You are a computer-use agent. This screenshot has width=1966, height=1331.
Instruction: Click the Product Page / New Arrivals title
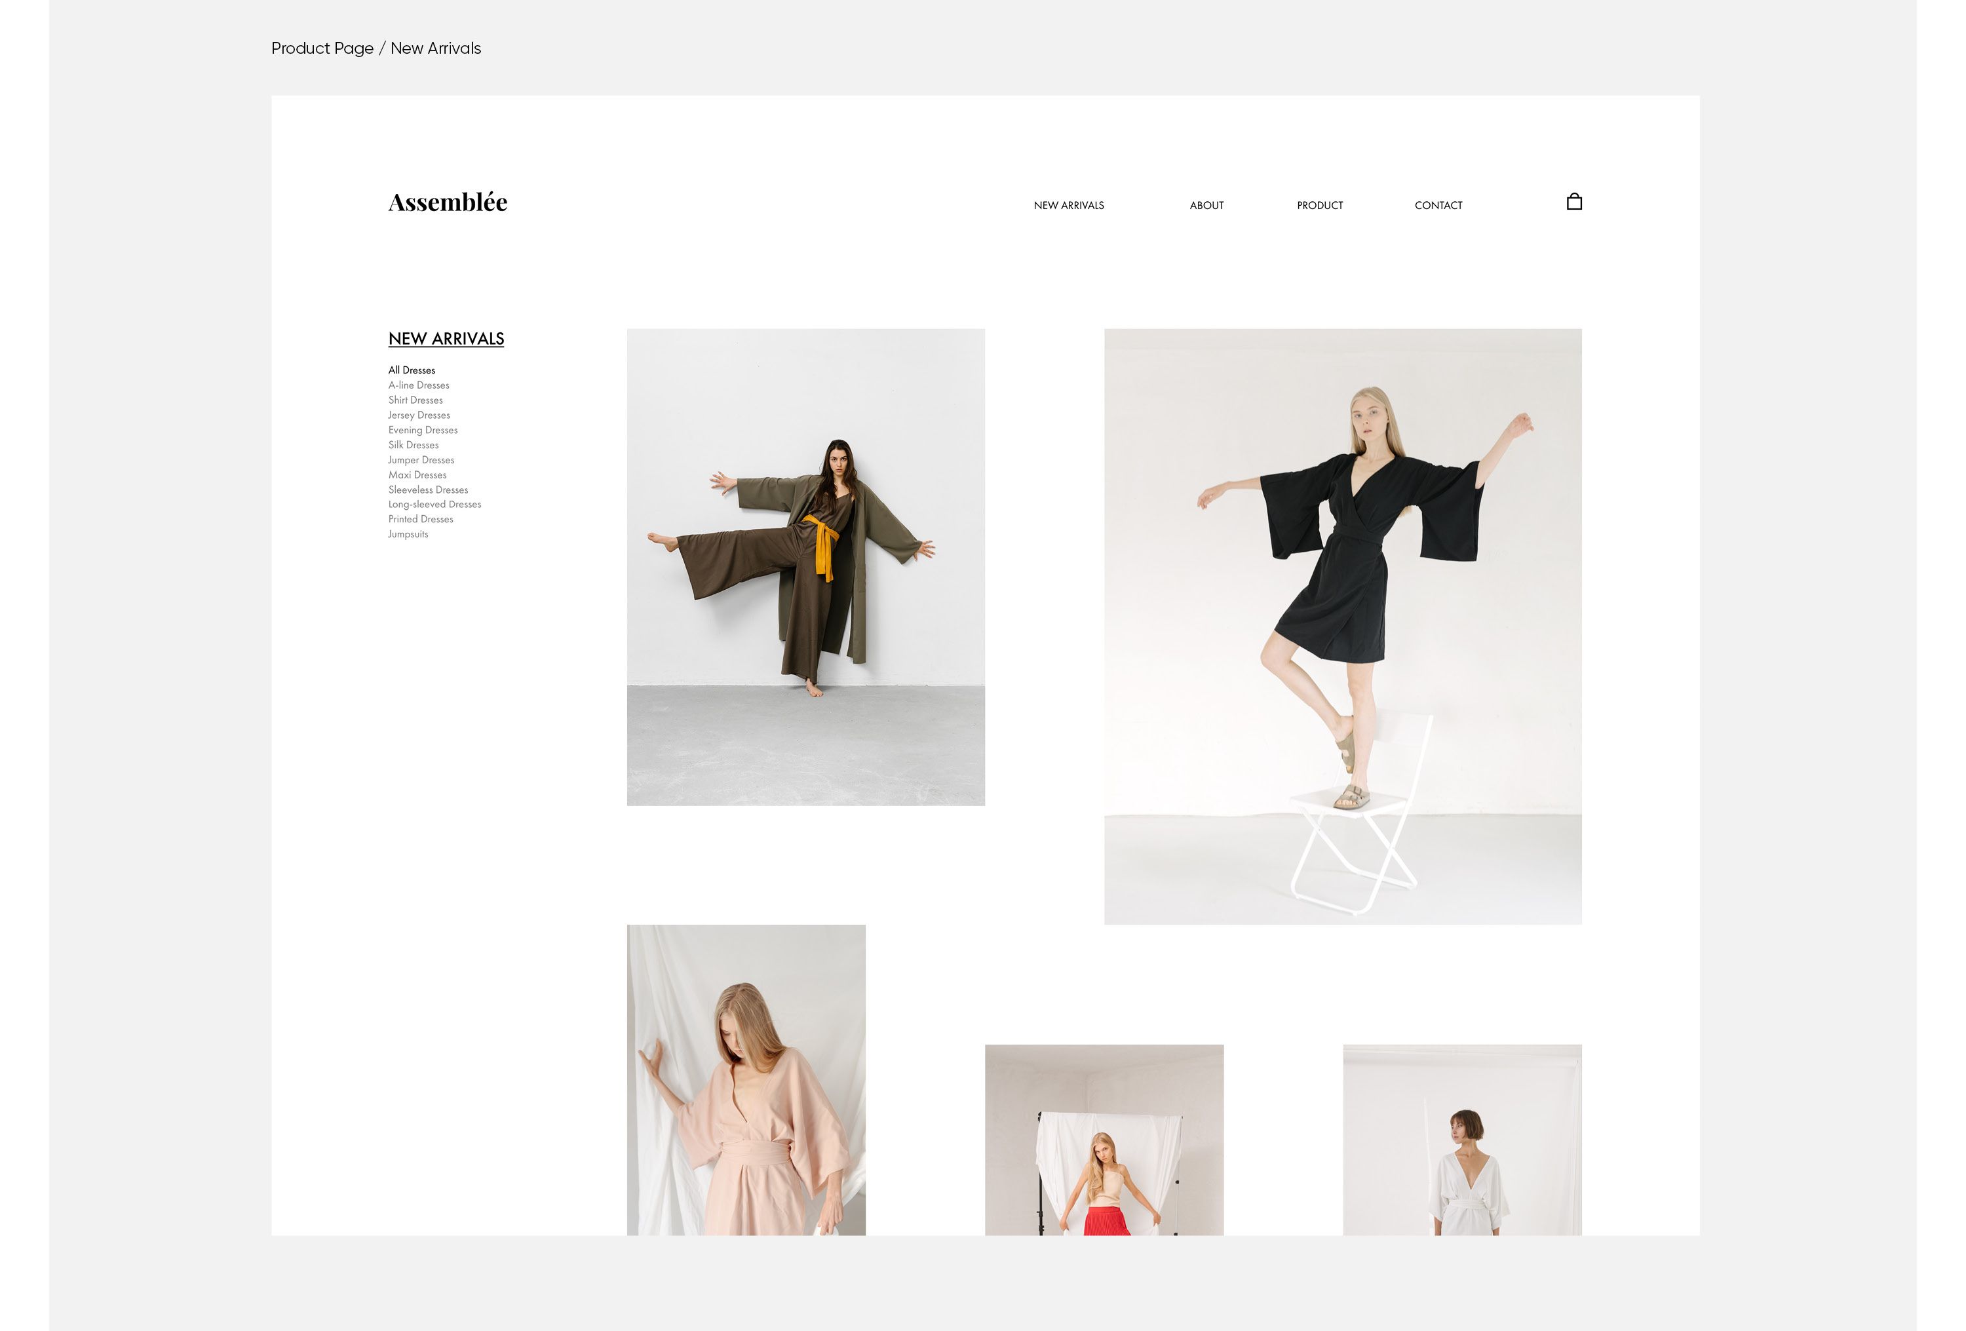coord(376,48)
